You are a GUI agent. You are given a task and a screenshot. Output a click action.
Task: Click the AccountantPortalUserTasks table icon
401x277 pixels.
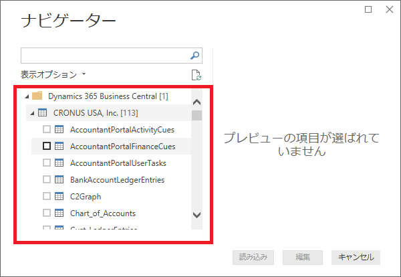click(59, 163)
